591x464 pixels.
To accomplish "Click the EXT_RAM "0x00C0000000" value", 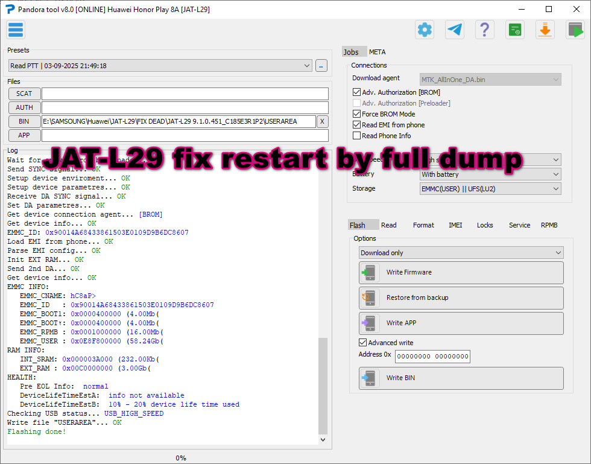I will point(87,368).
